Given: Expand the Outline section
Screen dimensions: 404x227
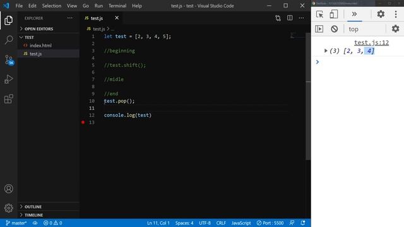Looking at the screenshot, I should pos(49,207).
